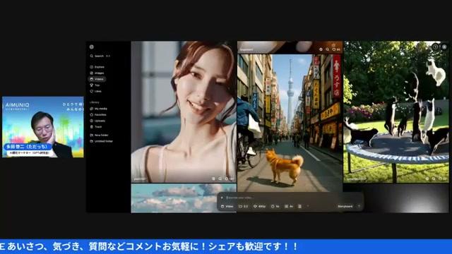Click the remix icon on the cats video

427,179
